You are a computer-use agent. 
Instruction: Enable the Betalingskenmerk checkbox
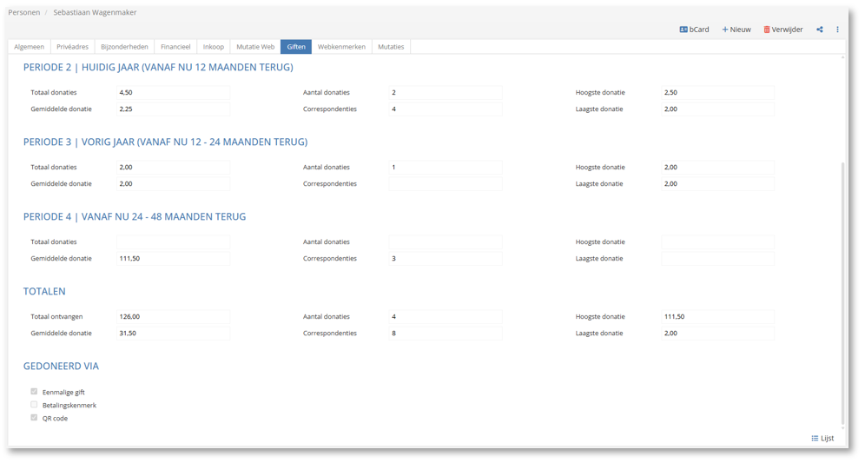34,405
